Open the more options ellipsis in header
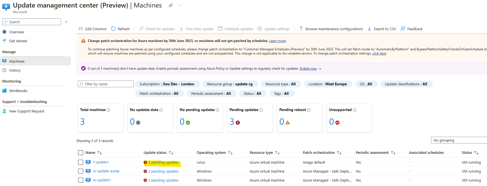Viewport: 487px width, 186px height. [180, 5]
